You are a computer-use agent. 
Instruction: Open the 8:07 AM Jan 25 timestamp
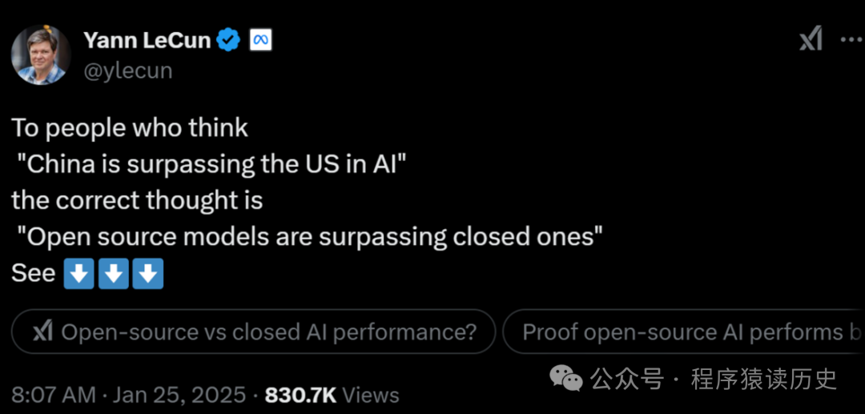[x=128, y=395]
